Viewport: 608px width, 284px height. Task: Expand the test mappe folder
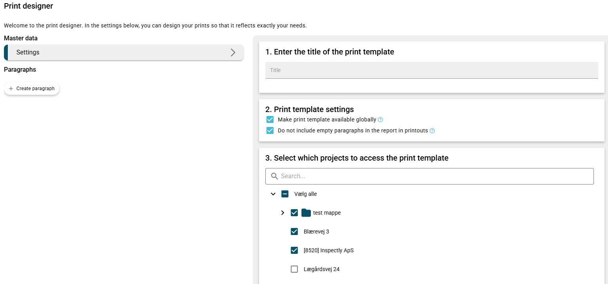click(x=283, y=213)
